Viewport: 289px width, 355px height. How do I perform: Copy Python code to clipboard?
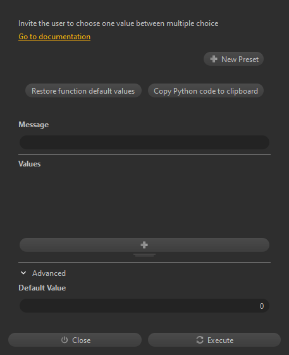206,90
